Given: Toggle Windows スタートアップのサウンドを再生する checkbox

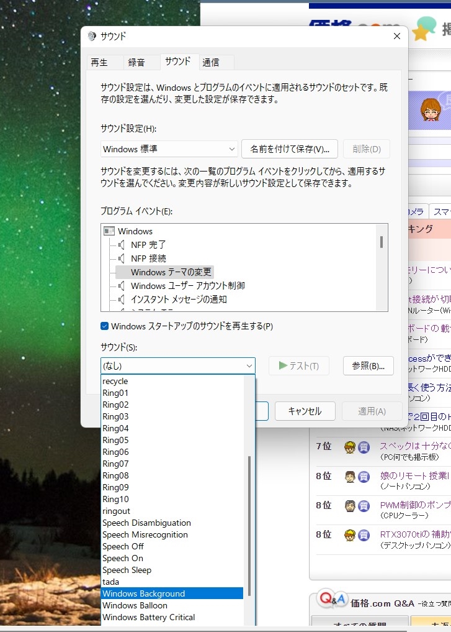Looking at the screenshot, I should tap(105, 326).
